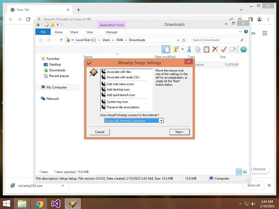Uncheck Associate with files
Viewport: 279px width, 209px height.
(x=103, y=72)
